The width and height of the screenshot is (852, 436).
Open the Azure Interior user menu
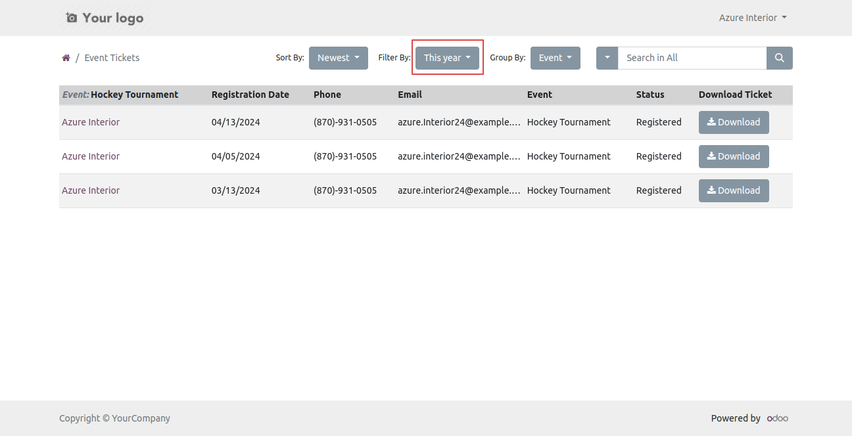(753, 18)
